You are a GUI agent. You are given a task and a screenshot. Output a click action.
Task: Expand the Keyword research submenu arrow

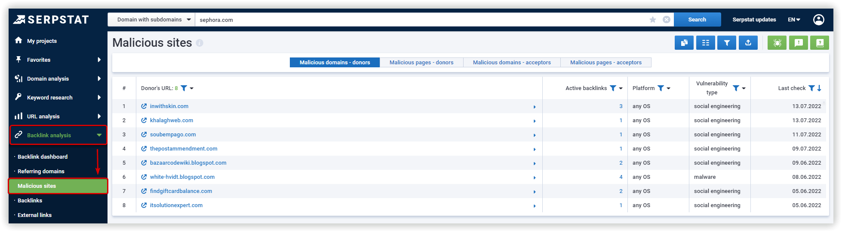pos(99,97)
